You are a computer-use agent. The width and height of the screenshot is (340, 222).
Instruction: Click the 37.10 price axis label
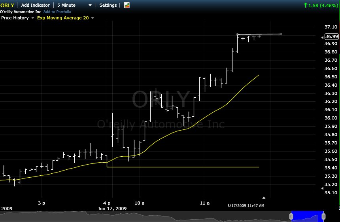tap(331, 27)
